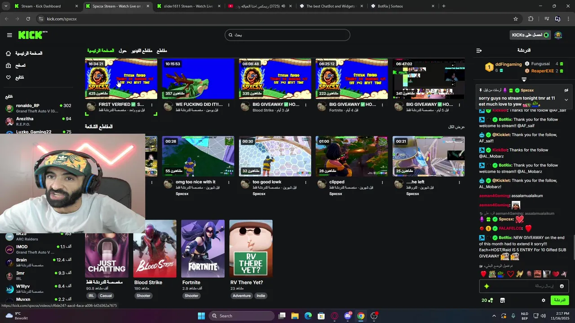The width and height of the screenshot is (575, 323).
Task: Open browser media controls icon
Action: tap(547, 19)
